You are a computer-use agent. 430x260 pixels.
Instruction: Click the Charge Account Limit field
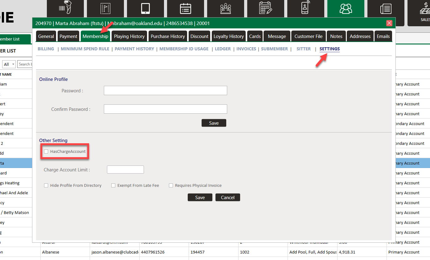tap(125, 170)
